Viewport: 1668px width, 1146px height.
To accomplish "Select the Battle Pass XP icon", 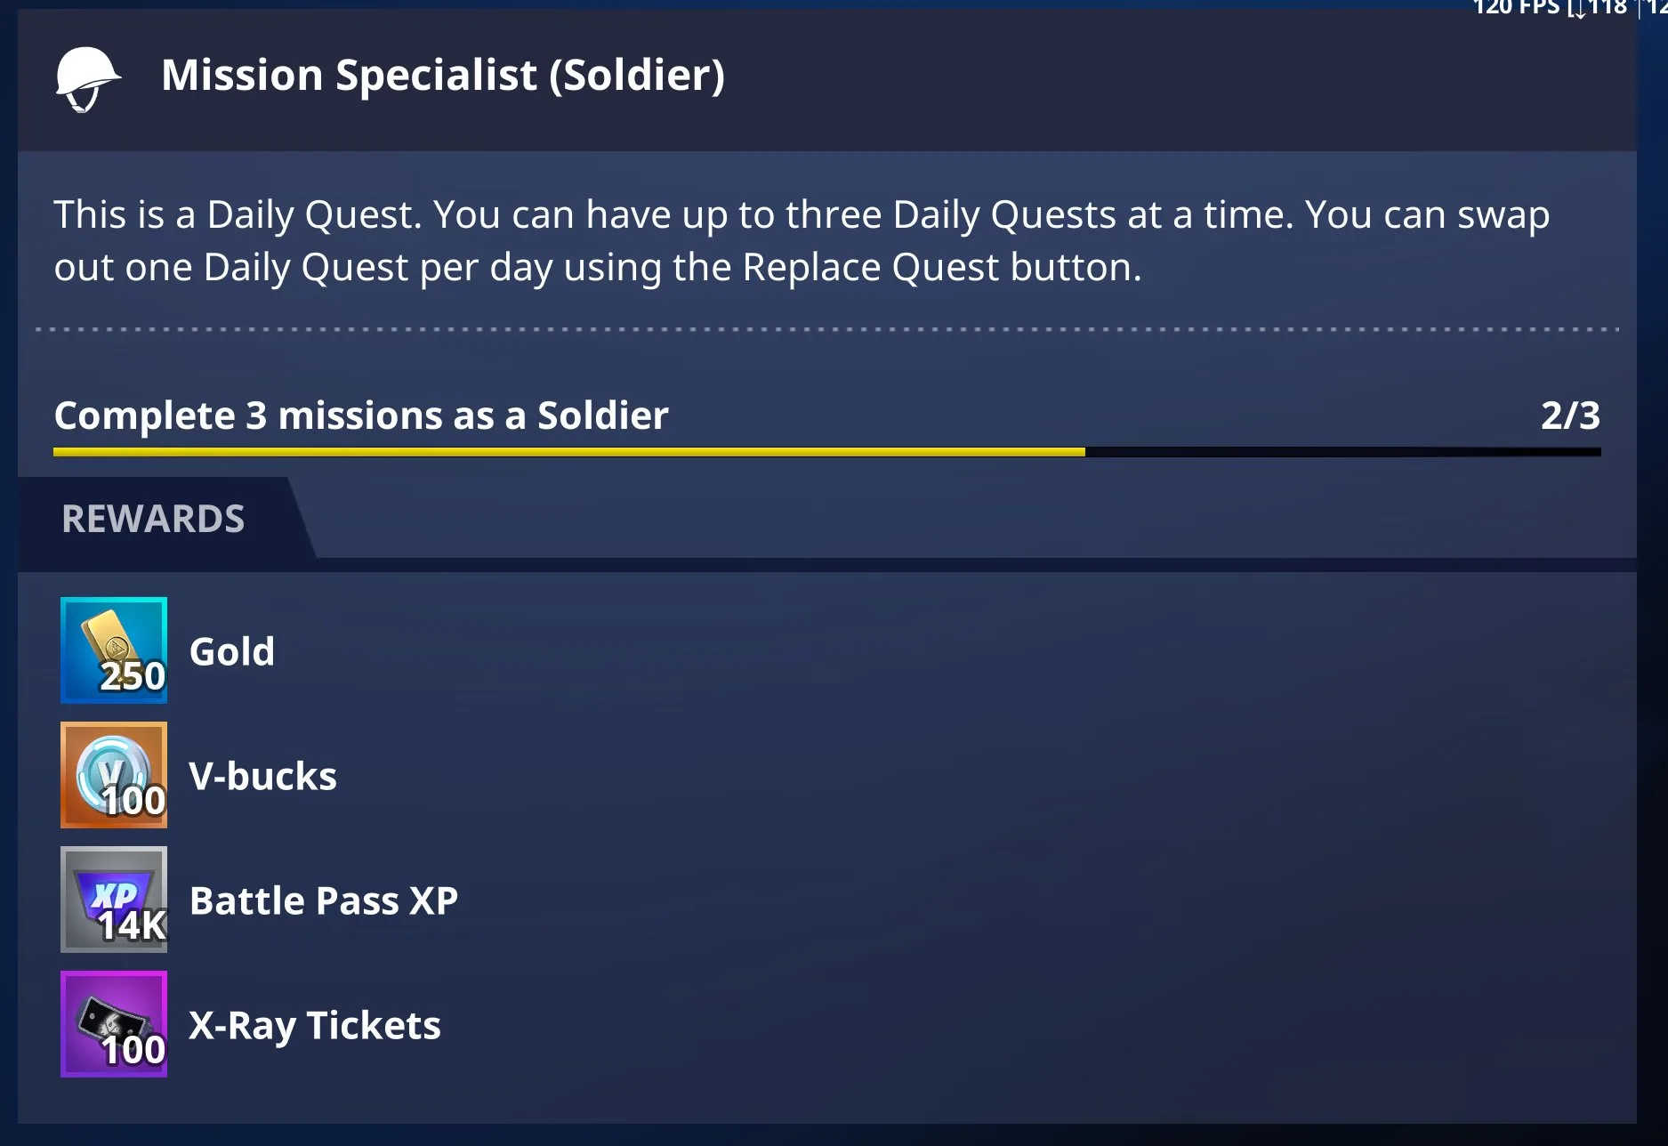I will (x=114, y=900).
